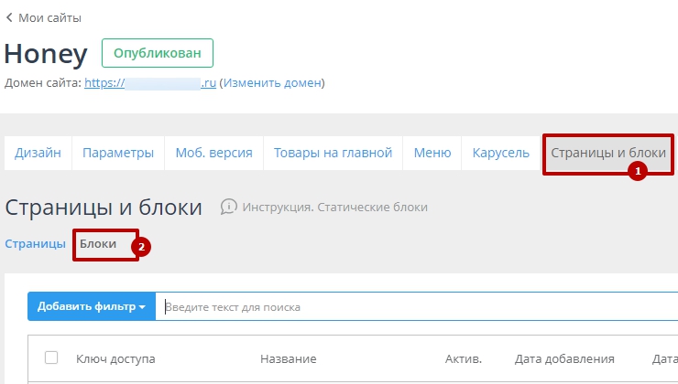
Task: Open the Страницы sub-tab link
Action: coord(35,244)
